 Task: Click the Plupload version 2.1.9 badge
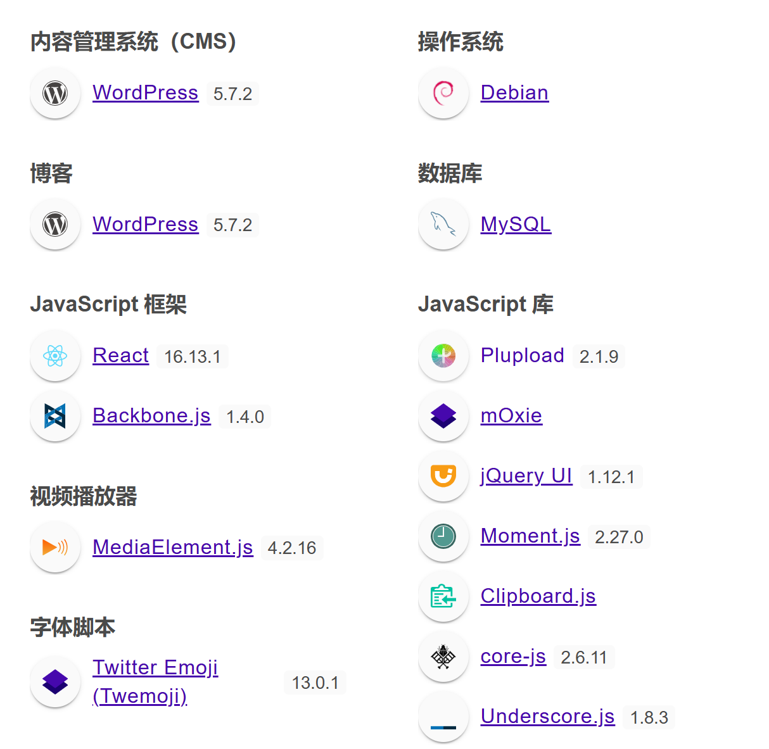pos(599,357)
